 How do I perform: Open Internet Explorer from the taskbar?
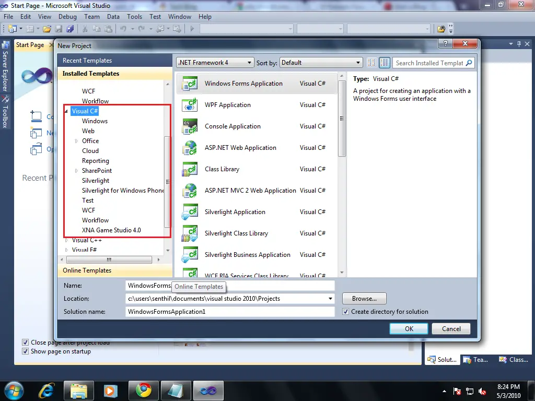tap(46, 391)
